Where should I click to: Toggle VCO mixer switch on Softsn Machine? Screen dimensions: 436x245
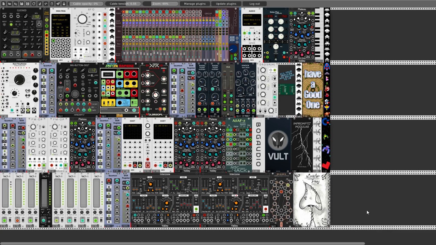pyautogui.click(x=104, y=103)
